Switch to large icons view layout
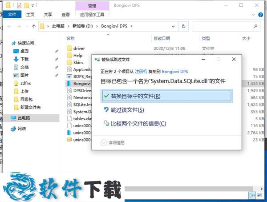Image resolution: width=267 pixels, height=202 pixels. (259, 195)
